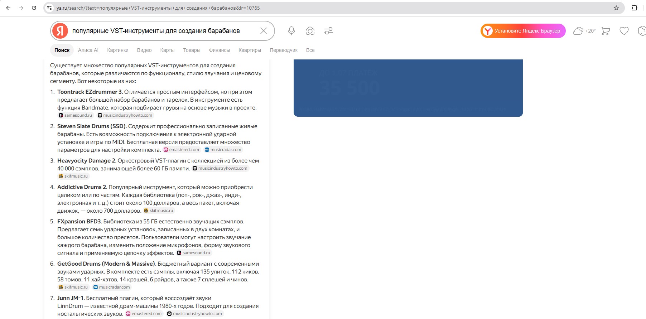Viewport: 646px width, 319px height.
Task: Click Install Yandex Browser button
Action: pyautogui.click(x=523, y=31)
